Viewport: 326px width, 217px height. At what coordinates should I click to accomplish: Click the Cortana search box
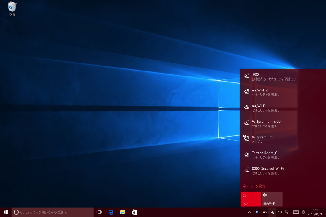click(52, 212)
